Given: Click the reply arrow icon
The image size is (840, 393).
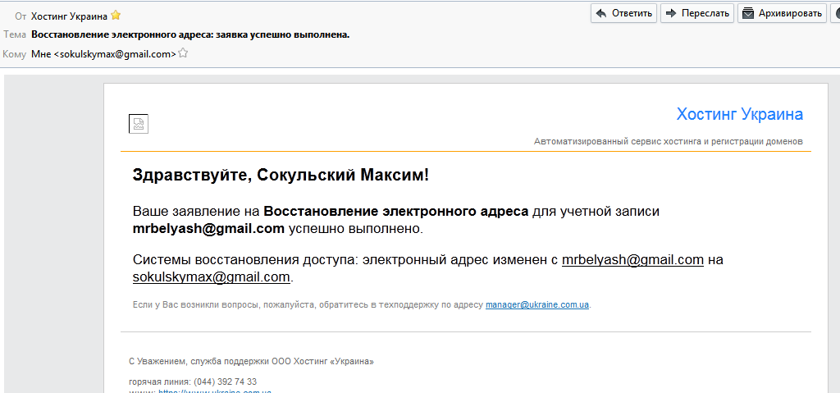Looking at the screenshot, I should coord(601,13).
